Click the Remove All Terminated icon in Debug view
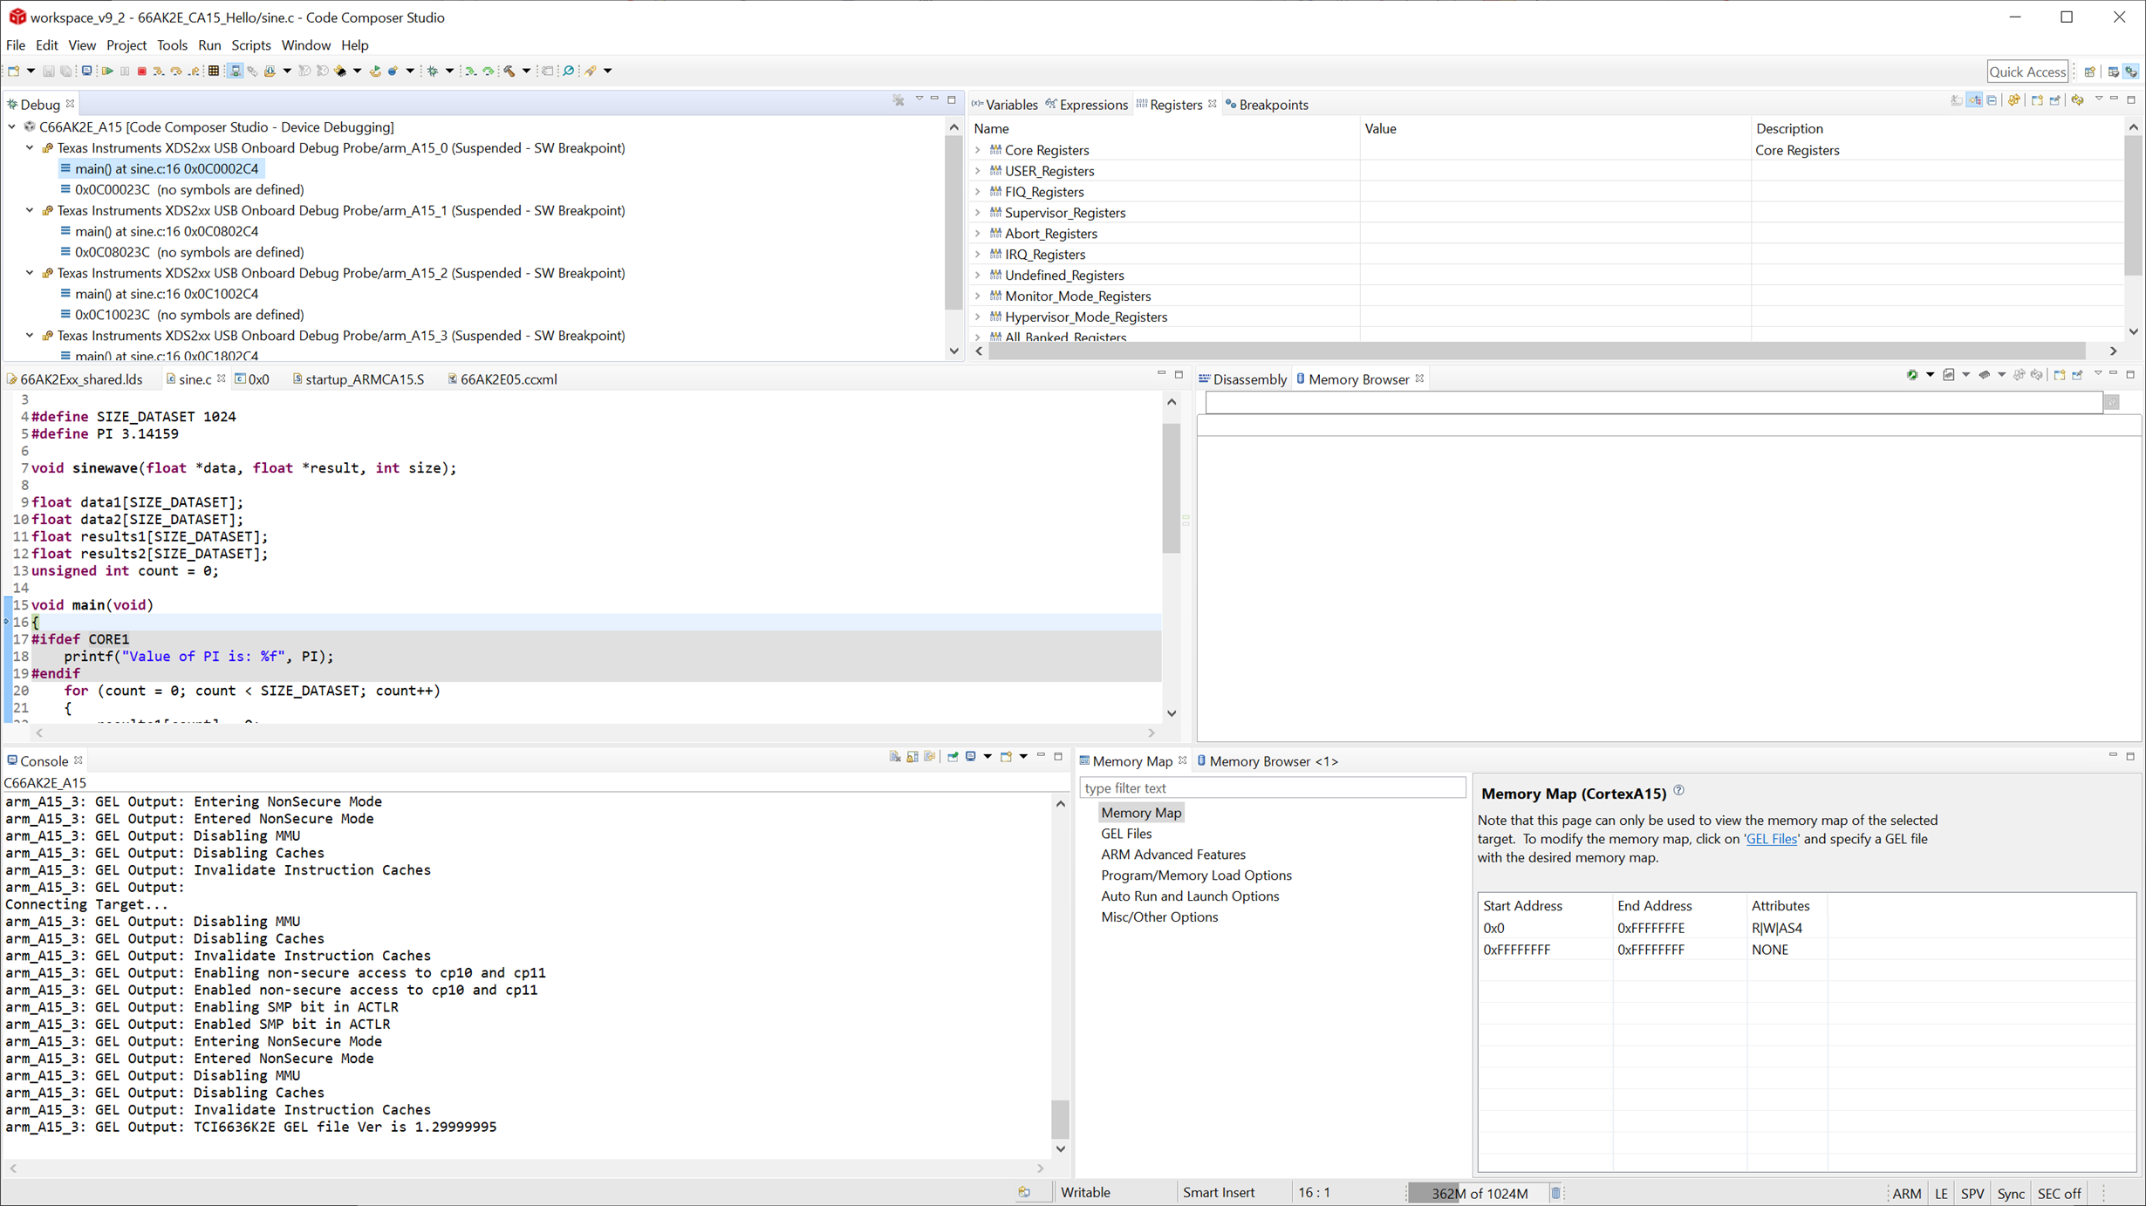 (899, 101)
